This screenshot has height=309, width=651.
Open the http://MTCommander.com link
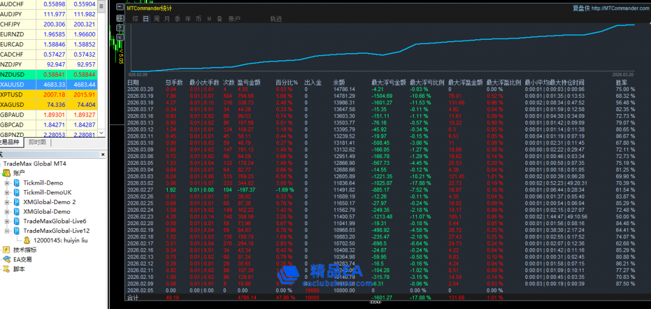pos(620,8)
